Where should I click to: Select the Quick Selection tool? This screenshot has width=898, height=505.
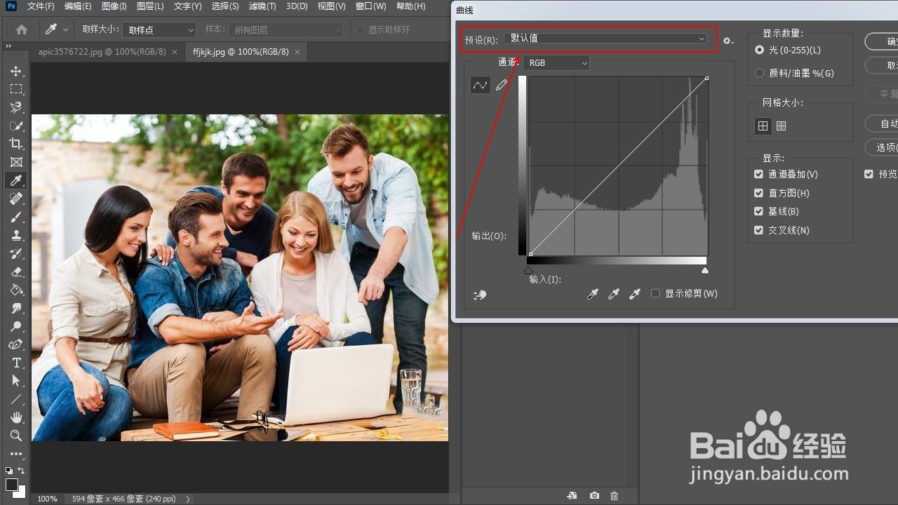(x=15, y=126)
